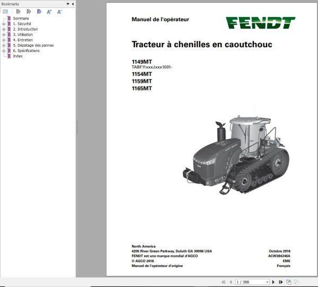The width and height of the screenshot is (318, 287).
Task: Click the model number 1165MT
Action: pyautogui.click(x=142, y=88)
